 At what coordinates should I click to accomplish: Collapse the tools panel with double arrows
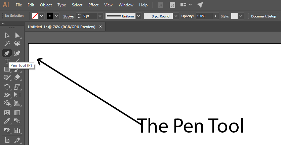[3, 23]
